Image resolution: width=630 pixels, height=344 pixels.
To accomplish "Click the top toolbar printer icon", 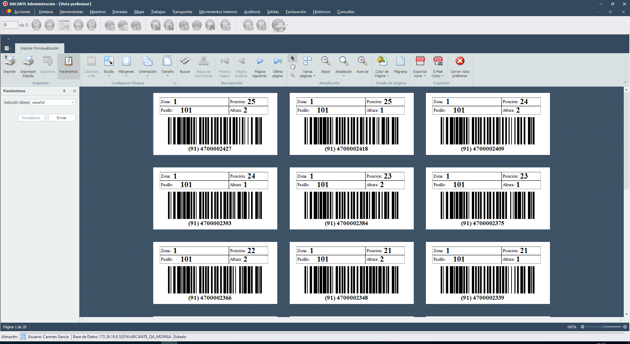I will (279, 25).
